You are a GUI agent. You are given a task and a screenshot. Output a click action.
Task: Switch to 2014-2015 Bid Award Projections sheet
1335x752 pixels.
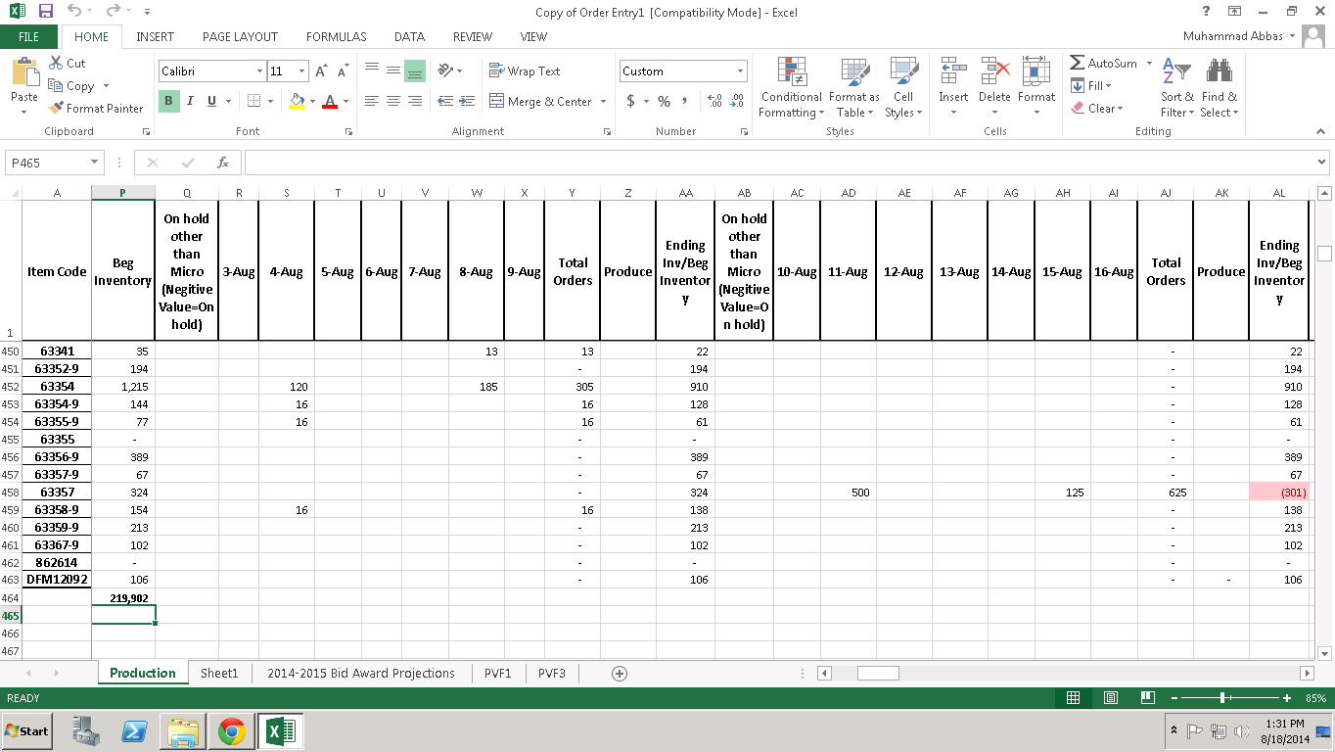360,674
